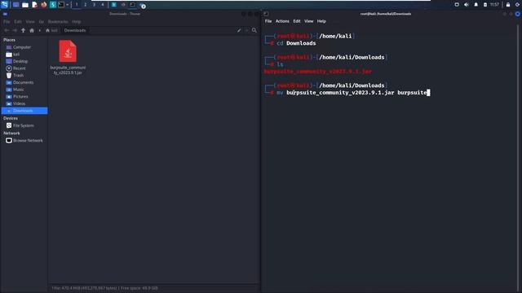Screen dimensions: 522x293
Task: Open search in Thunar
Action: pos(254,30)
